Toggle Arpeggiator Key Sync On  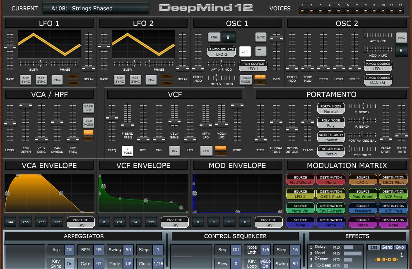(x=70, y=264)
